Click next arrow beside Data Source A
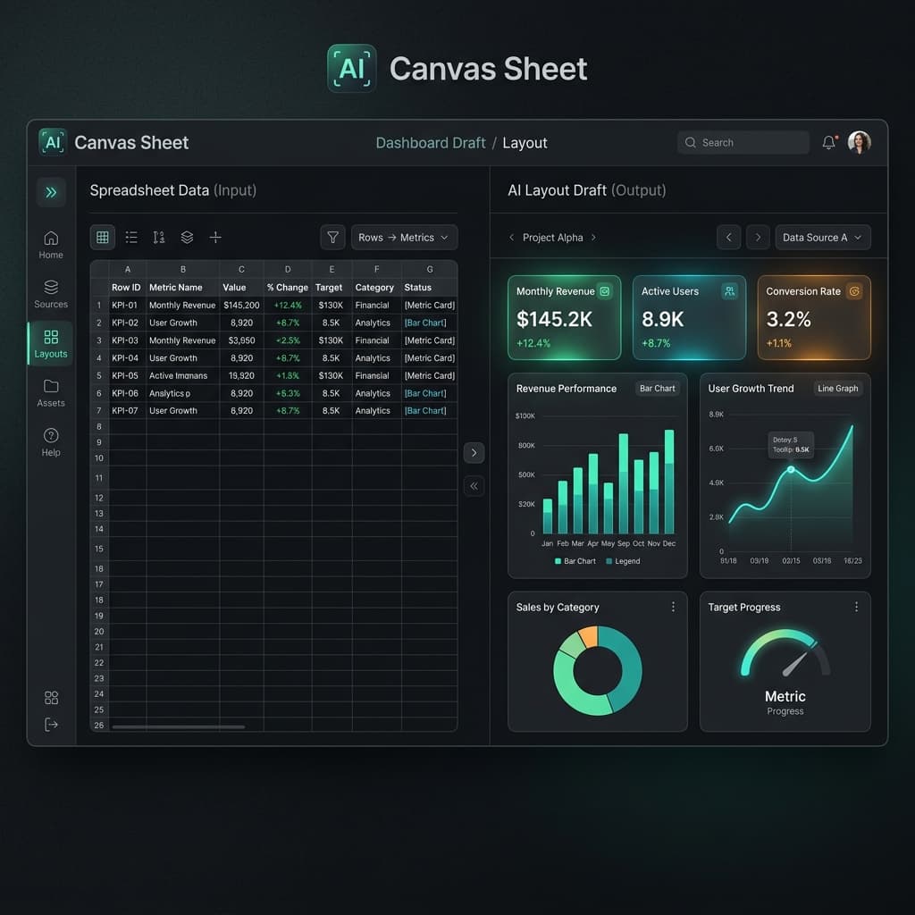 758,237
